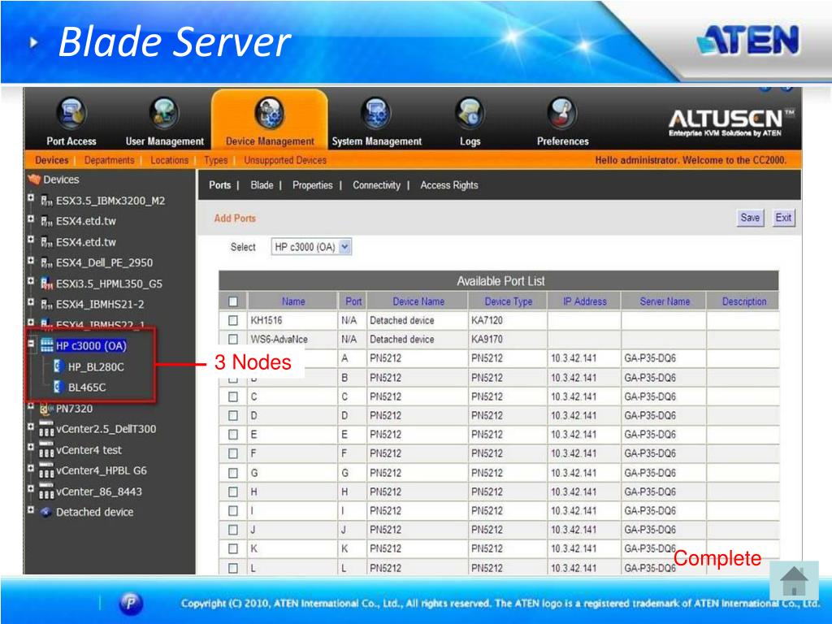Click the blue P button in the footer
This screenshot has height=624, width=832.
[131, 603]
